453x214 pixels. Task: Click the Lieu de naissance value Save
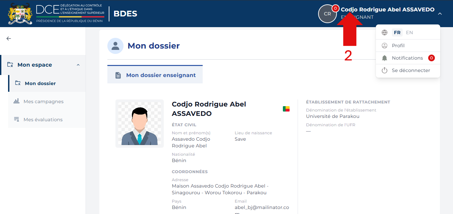(240, 139)
